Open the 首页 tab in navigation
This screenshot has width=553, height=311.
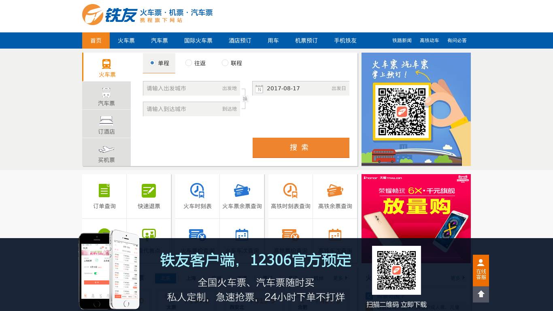96,40
